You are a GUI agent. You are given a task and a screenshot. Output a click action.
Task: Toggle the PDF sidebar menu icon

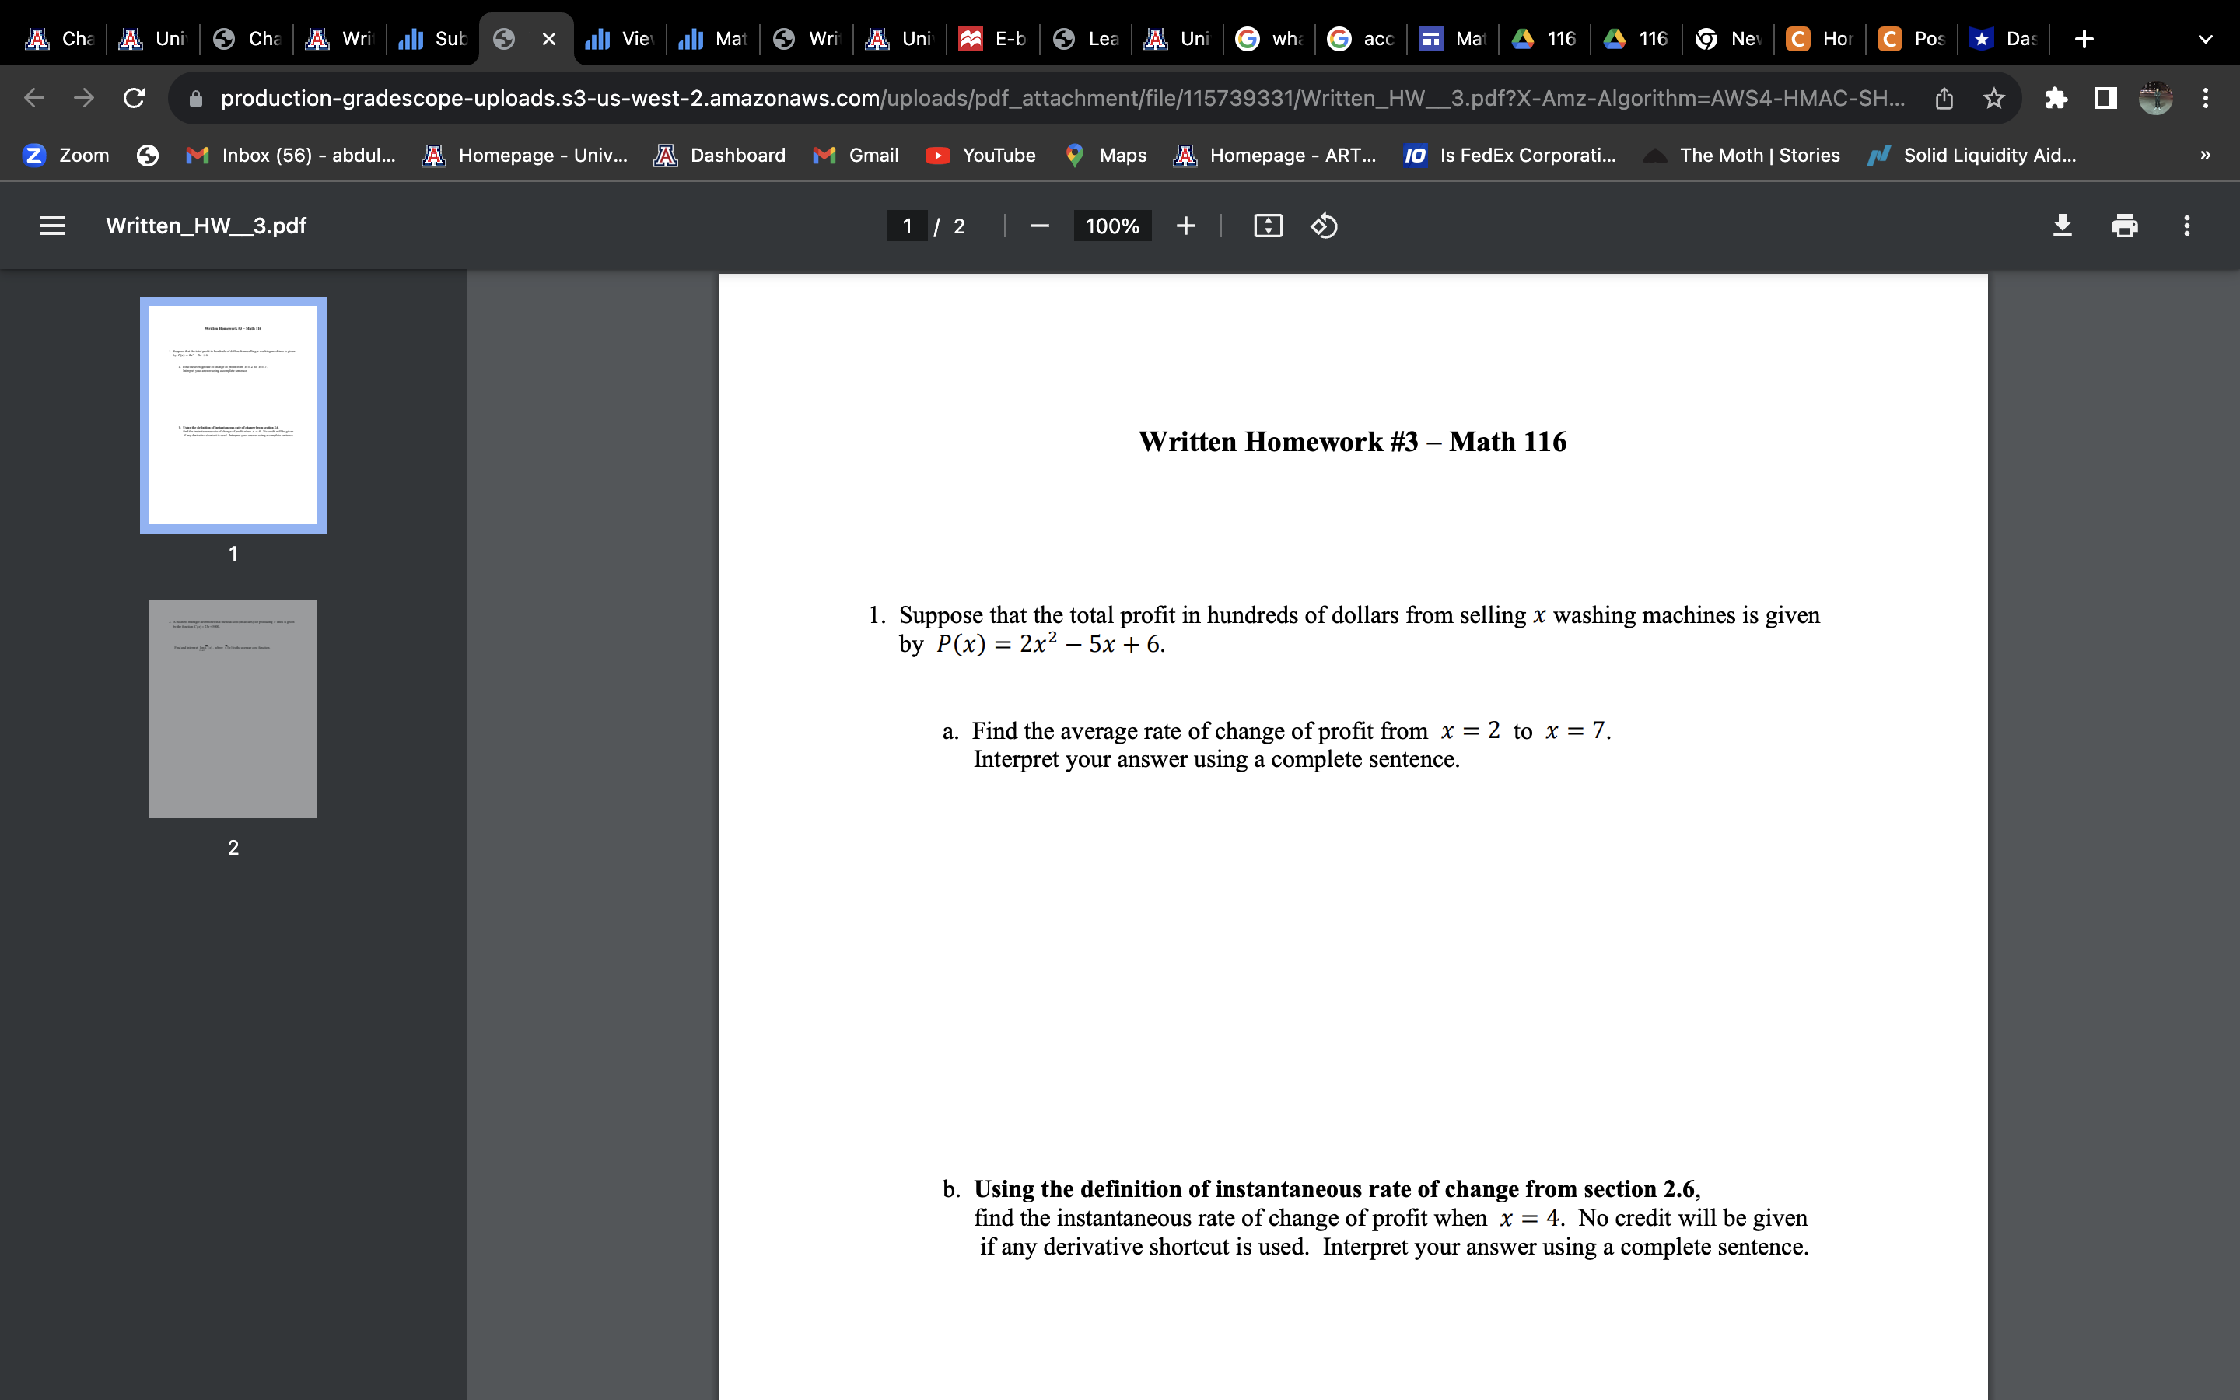53,226
